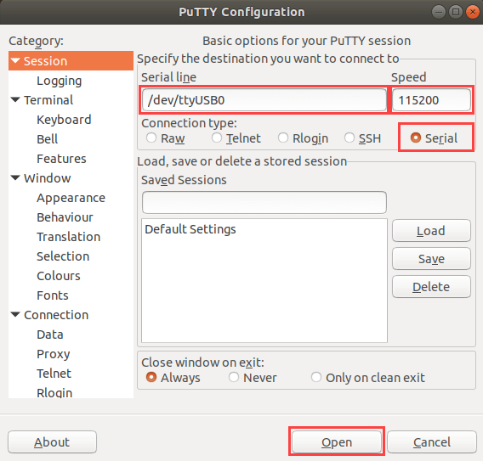
Task: Go to the Colours settings
Action: coord(59,276)
